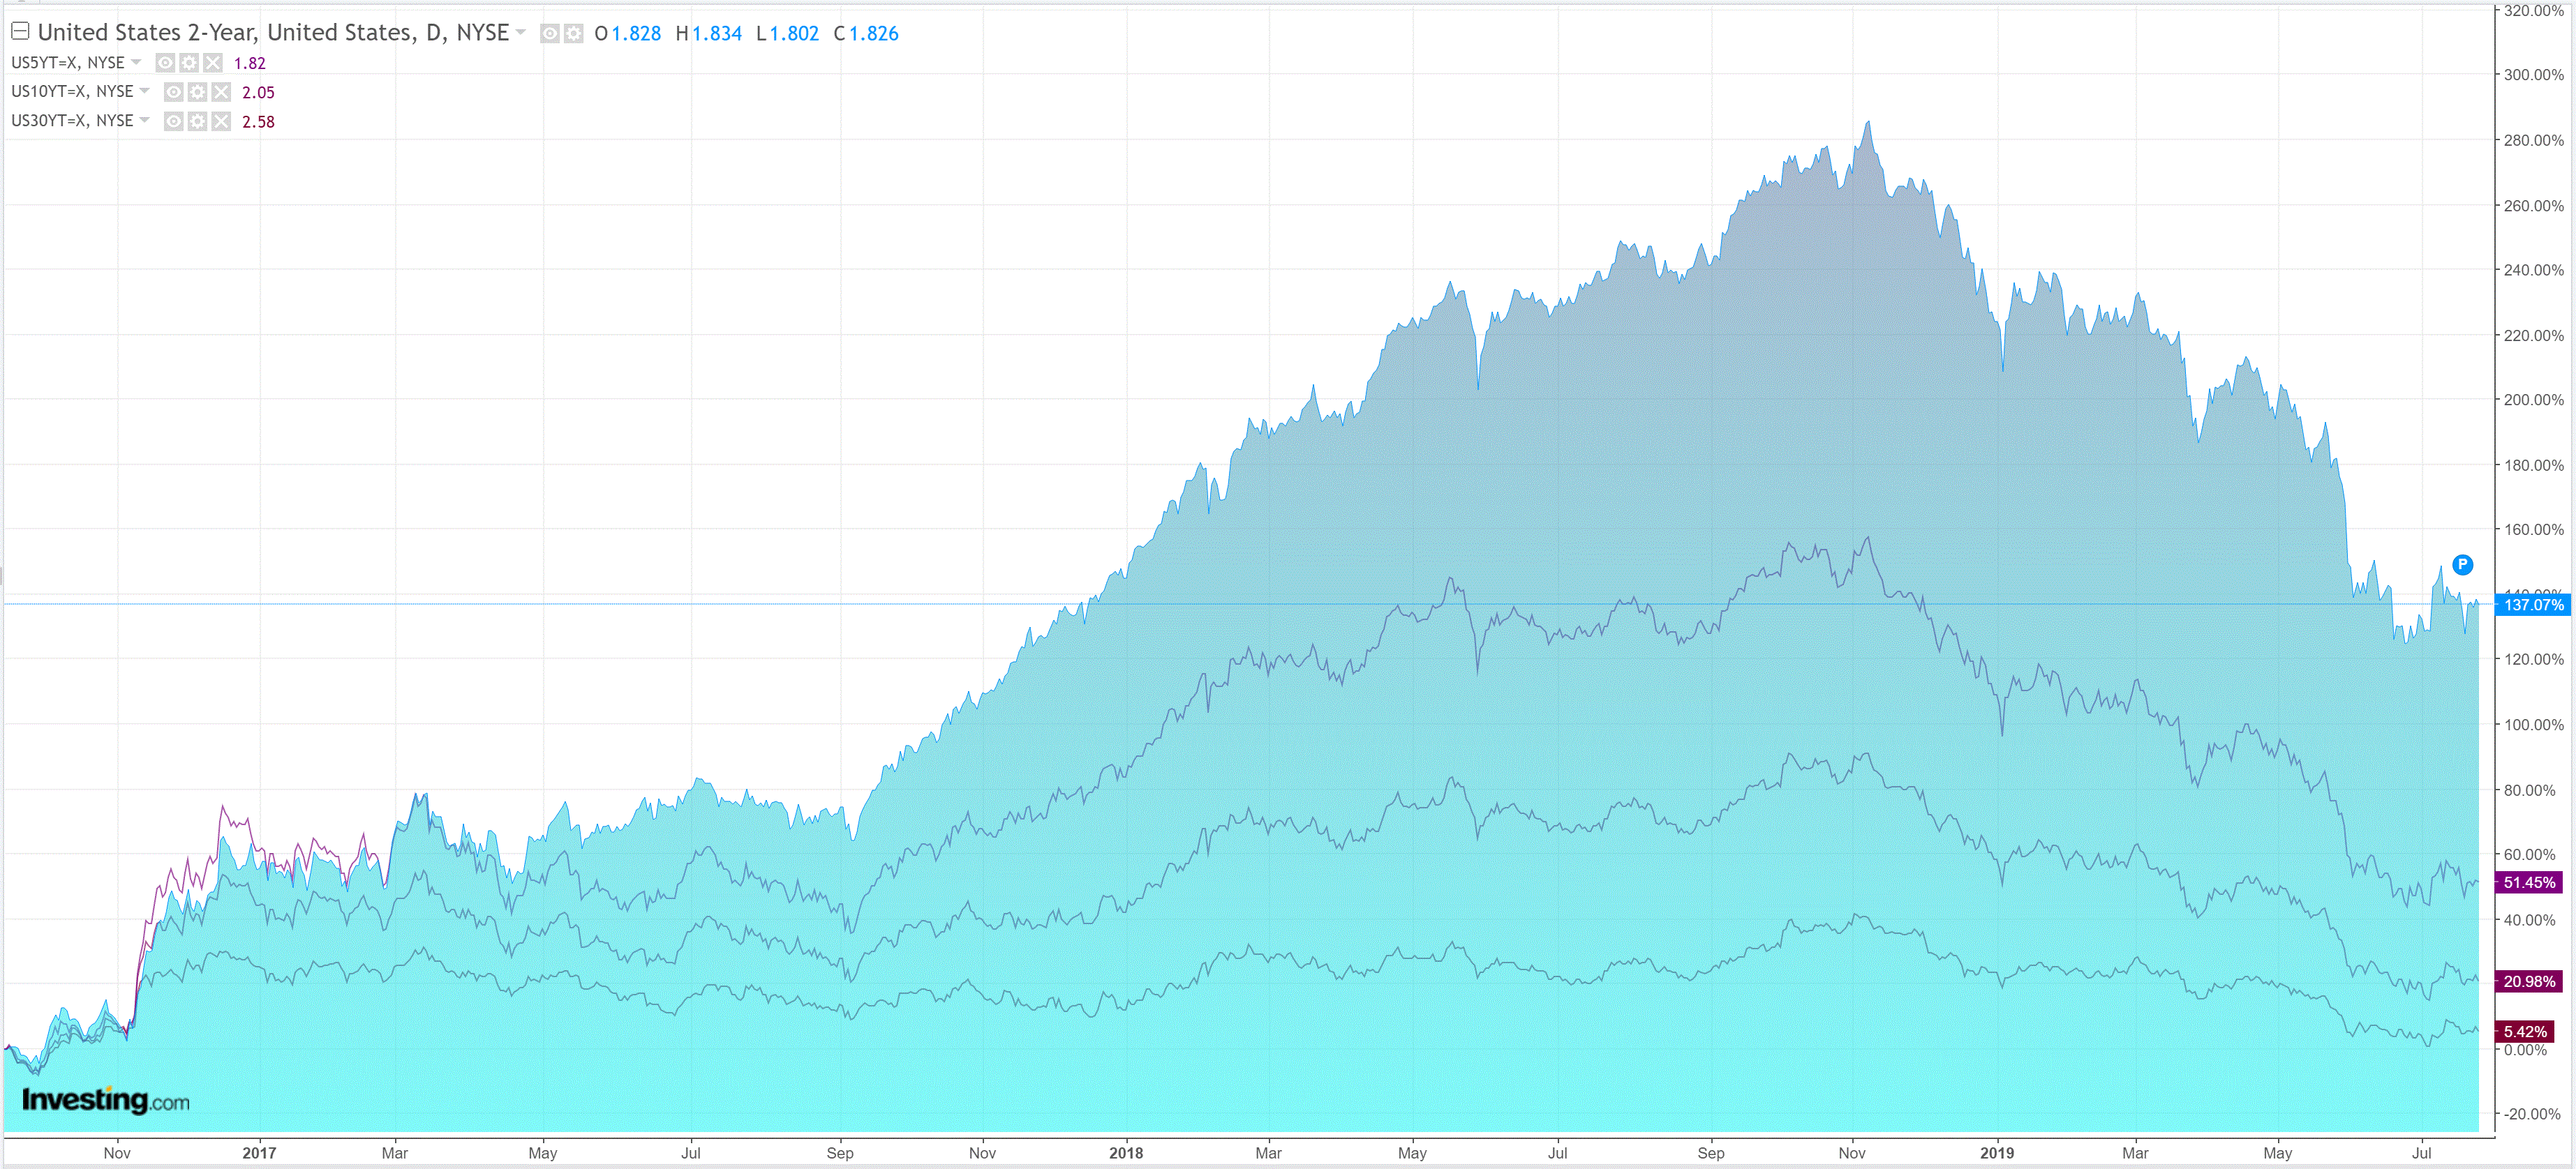
Task: Show or hide US30YT=X with the eye icon
Action: click(x=173, y=121)
